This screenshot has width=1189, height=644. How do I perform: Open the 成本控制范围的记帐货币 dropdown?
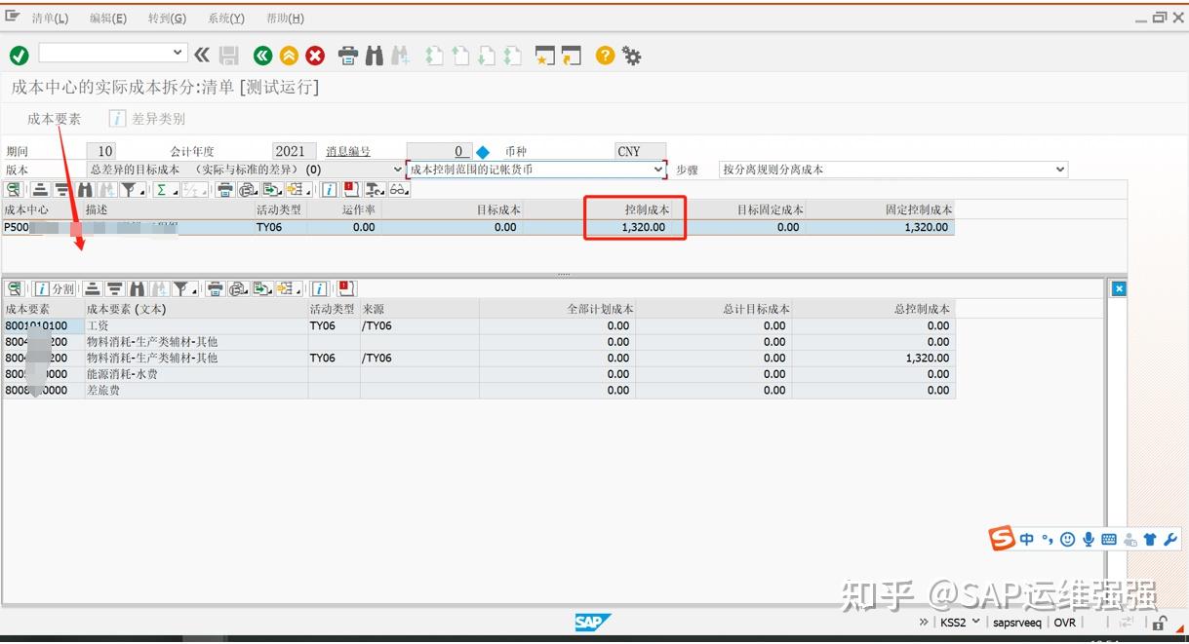(659, 169)
